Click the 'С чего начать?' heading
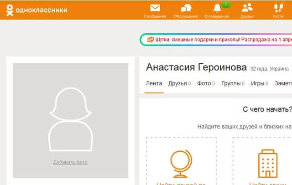 [267, 109]
